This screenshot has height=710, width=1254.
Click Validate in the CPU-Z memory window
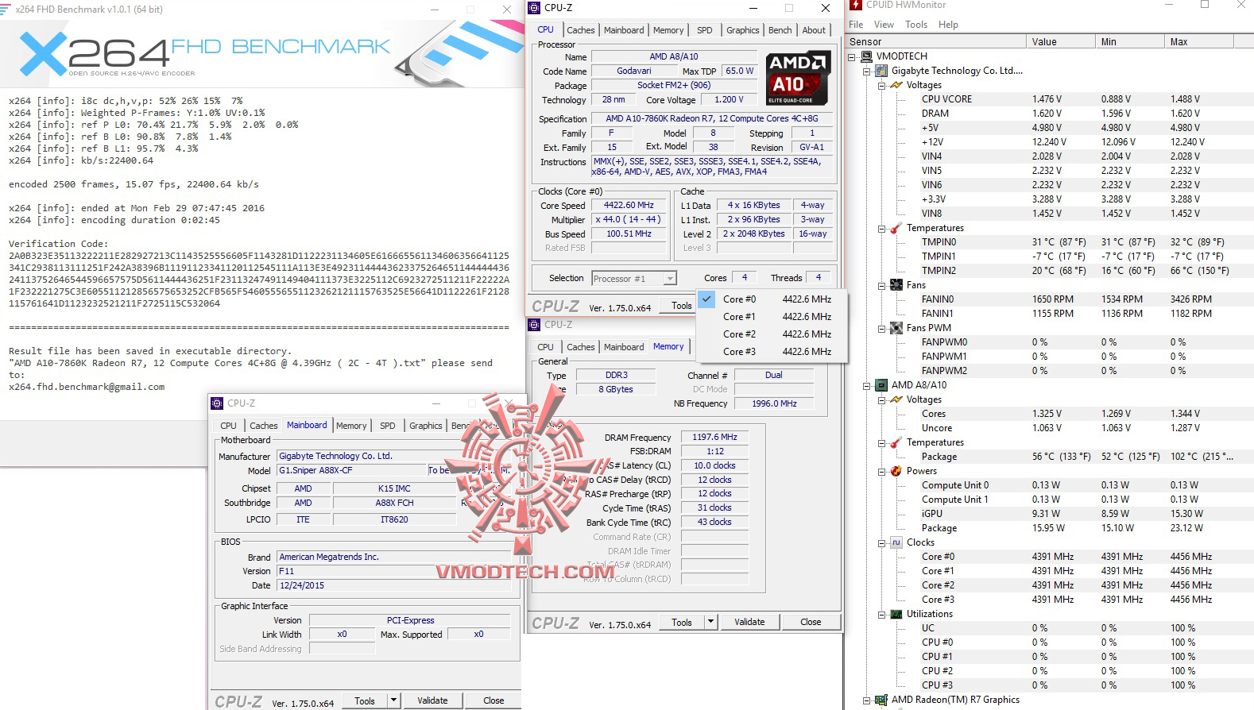click(749, 622)
